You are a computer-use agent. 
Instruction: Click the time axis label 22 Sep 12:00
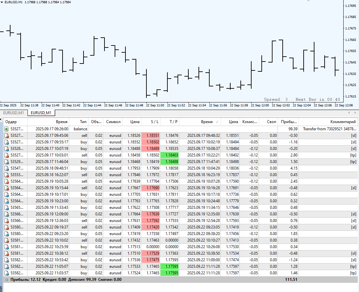pyautogui.click(x=260, y=105)
